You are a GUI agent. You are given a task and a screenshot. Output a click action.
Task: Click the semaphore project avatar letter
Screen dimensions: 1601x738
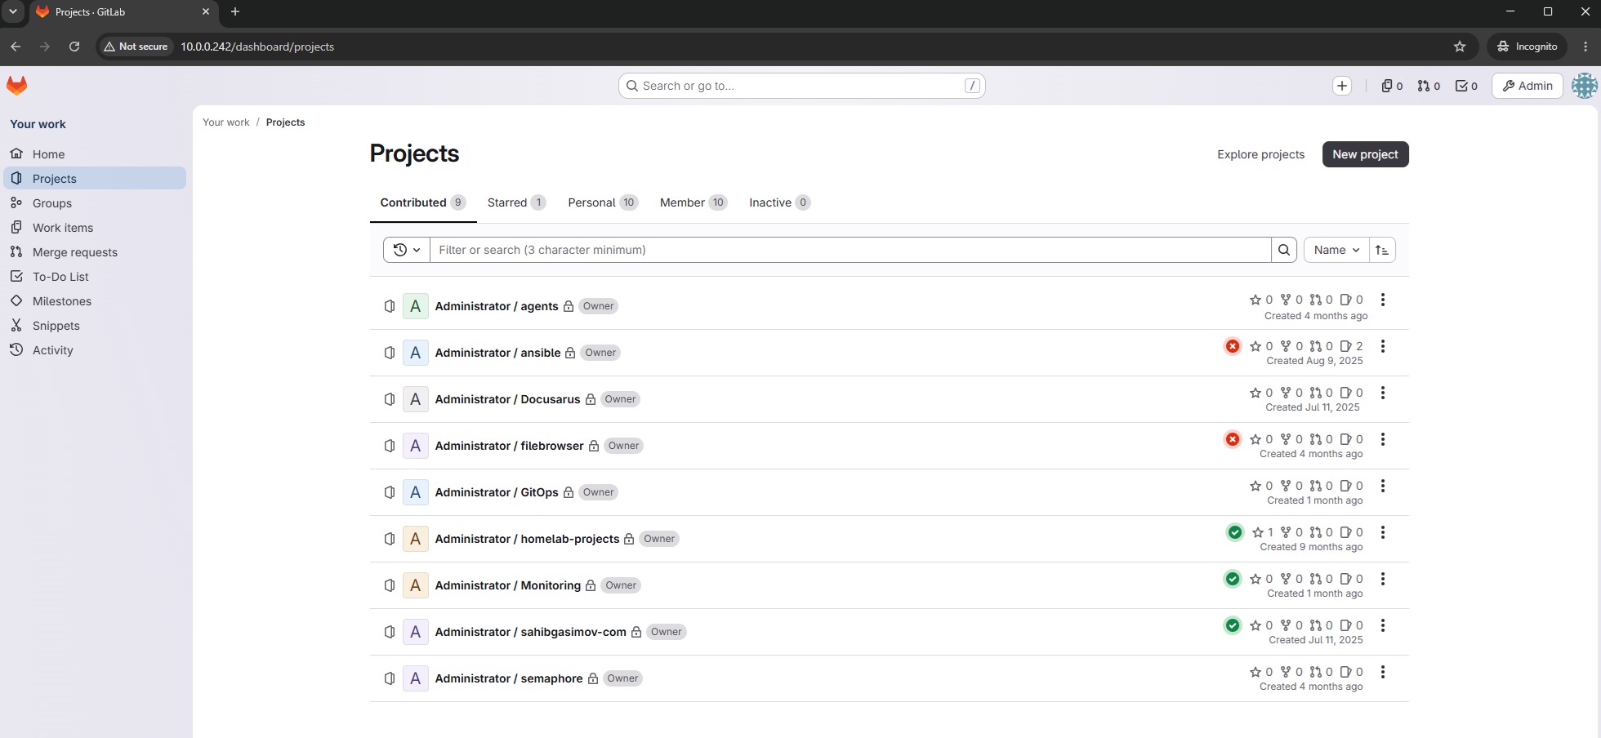point(415,678)
